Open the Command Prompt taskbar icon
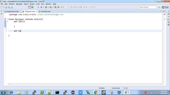The width and height of the screenshot is (170, 95). (57, 93)
